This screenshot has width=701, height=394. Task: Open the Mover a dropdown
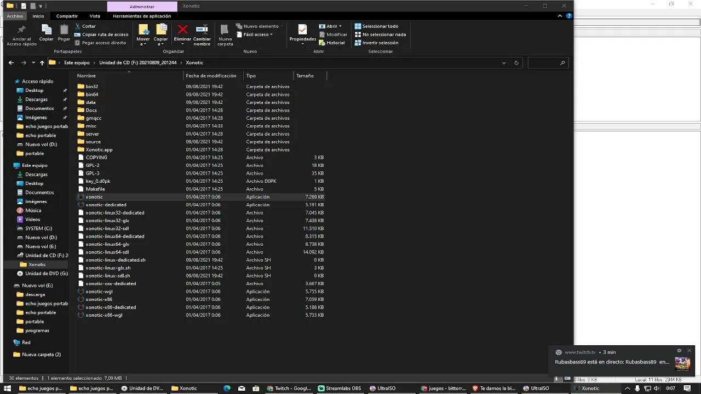pos(143,35)
